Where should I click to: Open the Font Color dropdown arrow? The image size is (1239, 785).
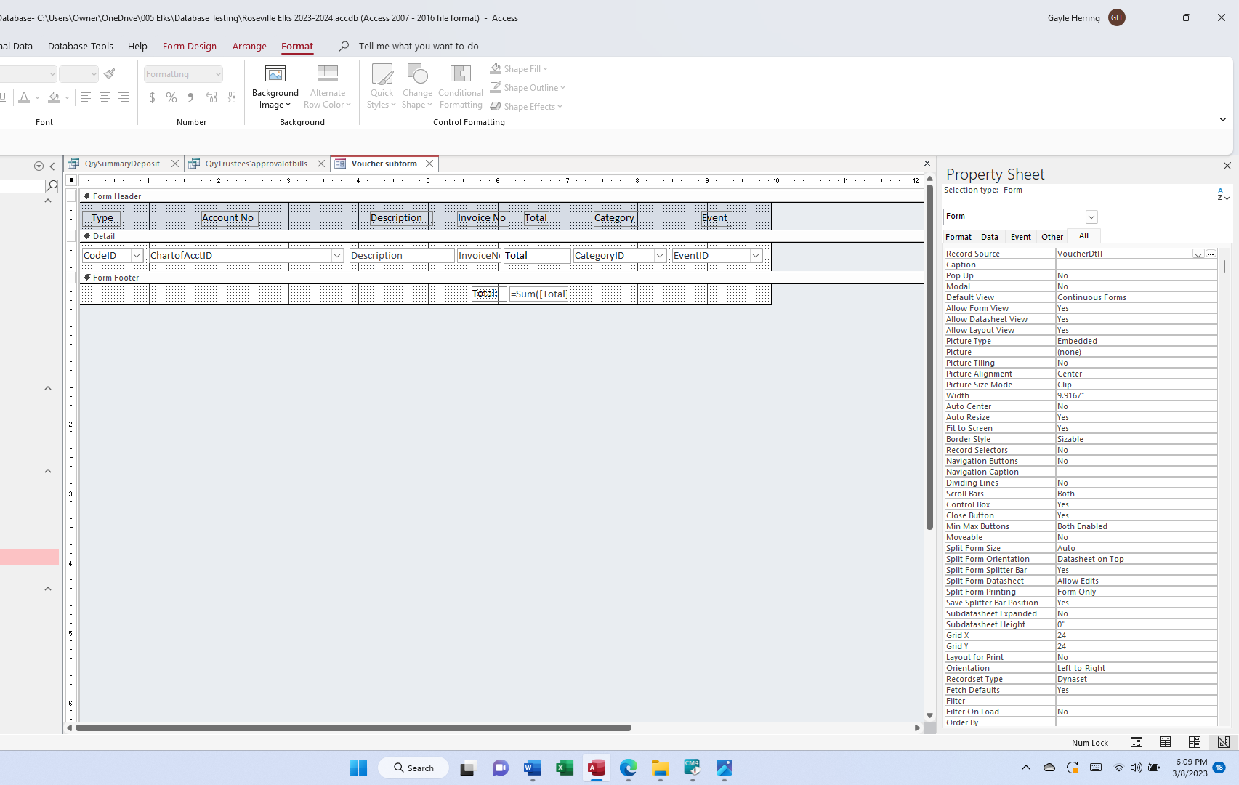pyautogui.click(x=36, y=97)
